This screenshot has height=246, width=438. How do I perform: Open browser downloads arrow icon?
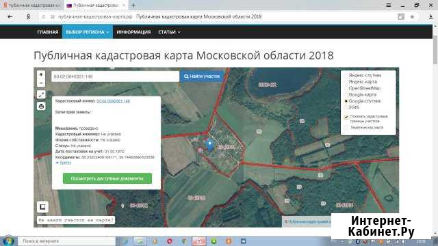pyautogui.click(x=430, y=16)
